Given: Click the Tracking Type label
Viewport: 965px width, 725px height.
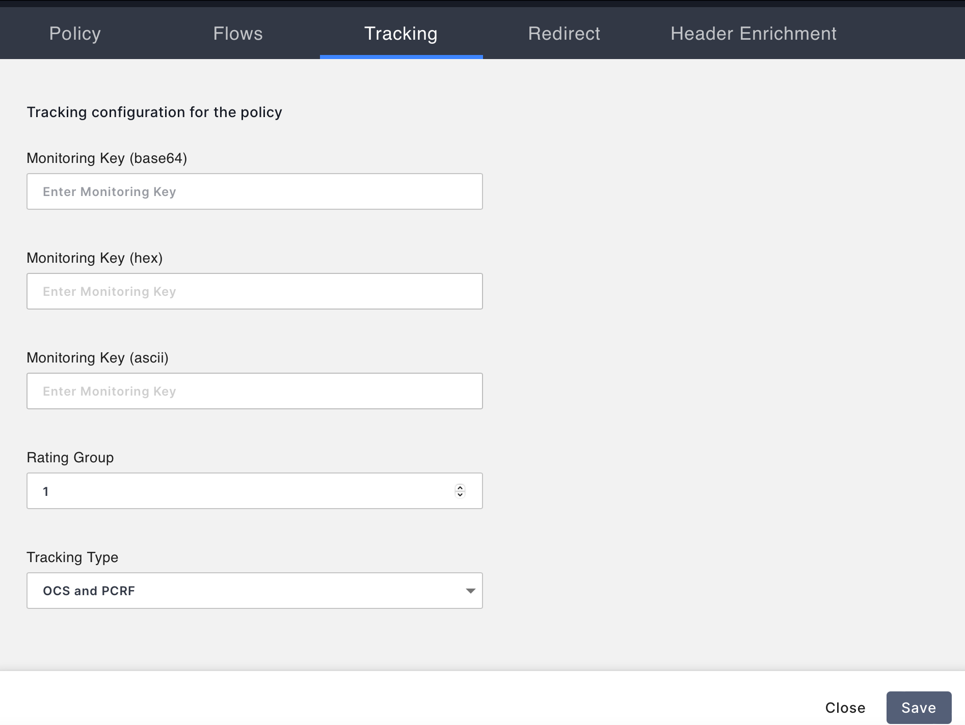Looking at the screenshot, I should coord(72,557).
